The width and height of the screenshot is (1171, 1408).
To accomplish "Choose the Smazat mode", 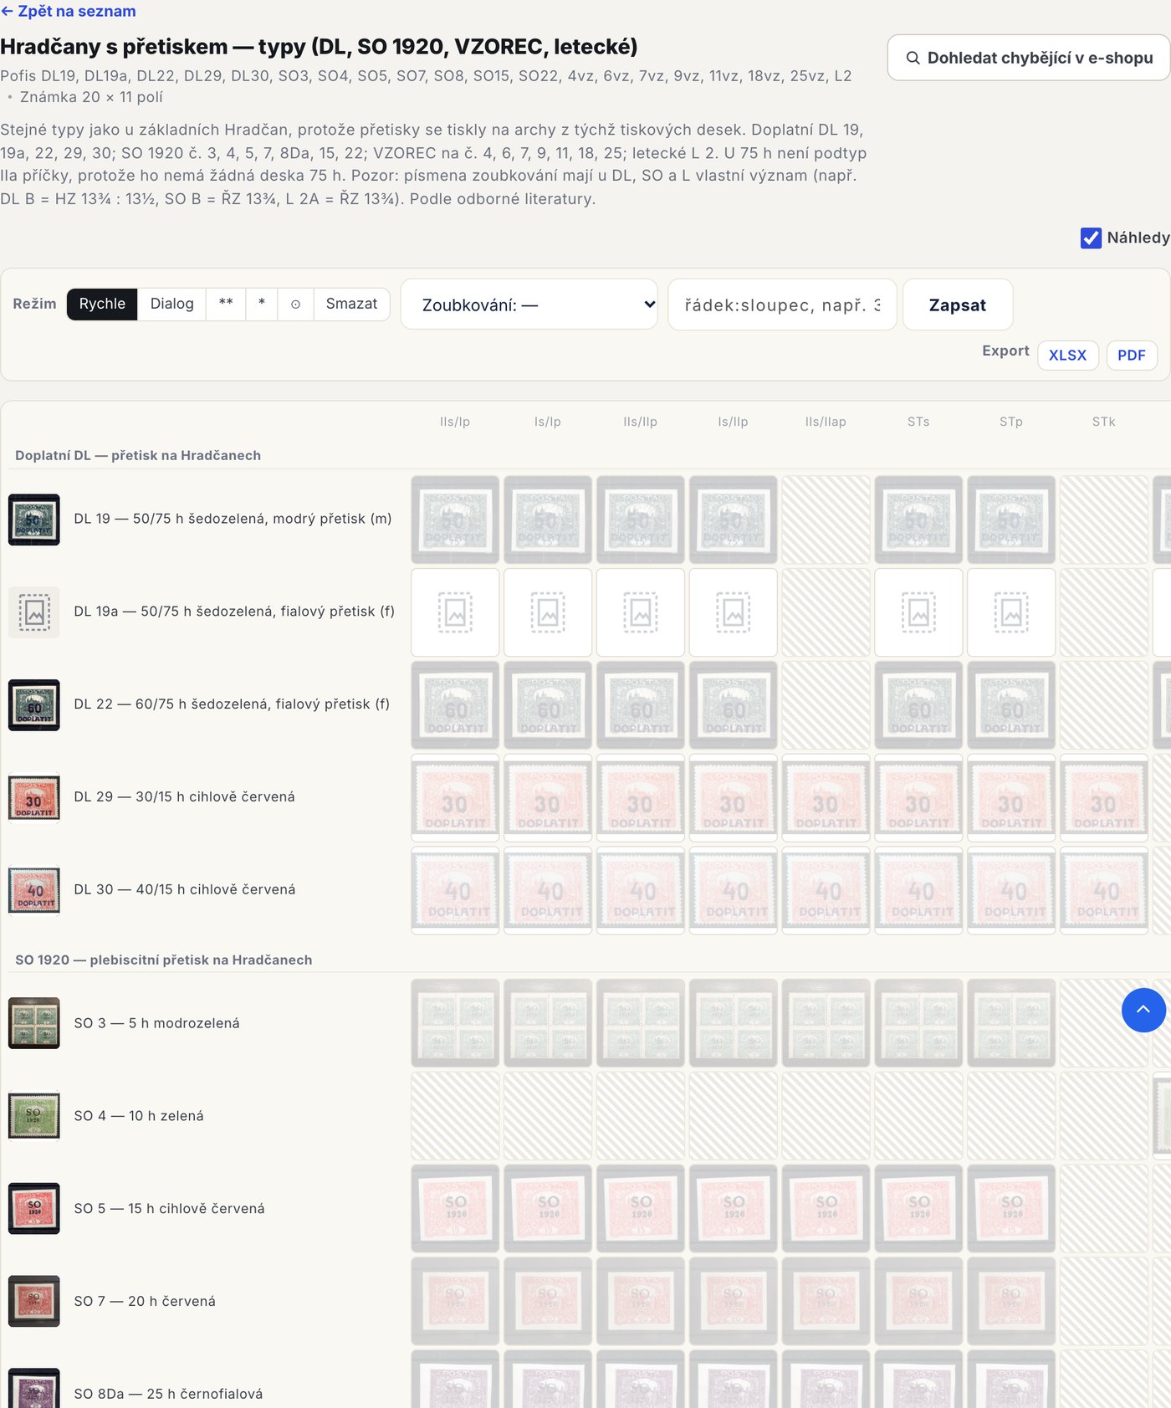I will point(351,304).
